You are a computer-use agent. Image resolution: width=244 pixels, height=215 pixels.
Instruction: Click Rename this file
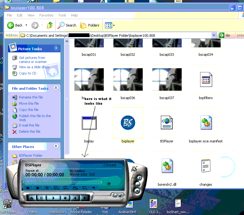tap(31, 97)
